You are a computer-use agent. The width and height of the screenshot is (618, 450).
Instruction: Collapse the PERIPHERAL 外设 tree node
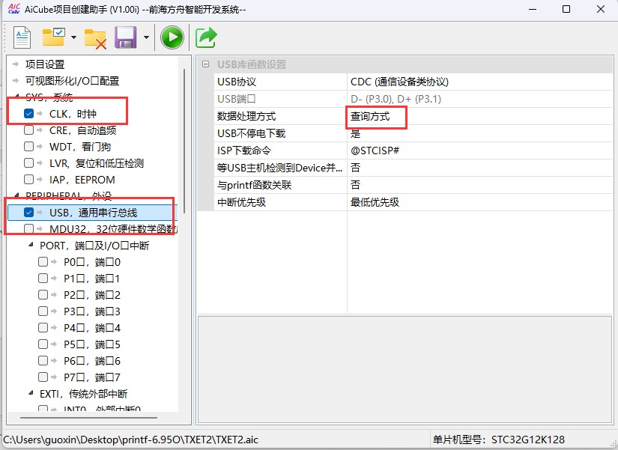(16, 195)
